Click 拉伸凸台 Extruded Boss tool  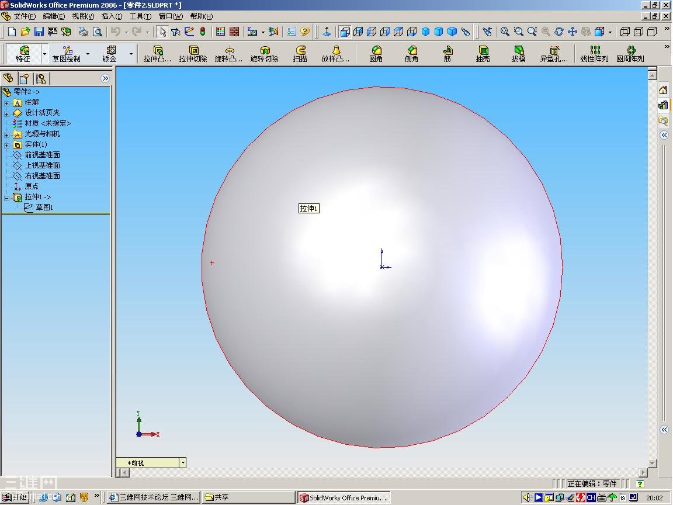coord(158,54)
